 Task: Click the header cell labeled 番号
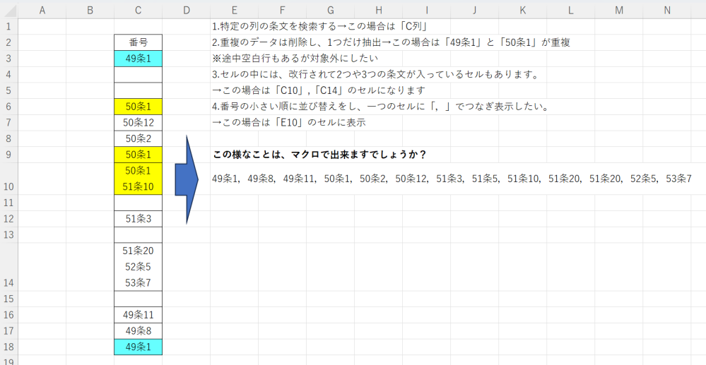(x=138, y=42)
